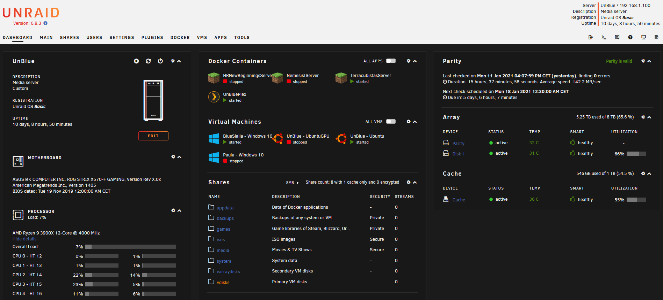
Task: Toggle the ALL APPS switch
Action: (x=391, y=61)
